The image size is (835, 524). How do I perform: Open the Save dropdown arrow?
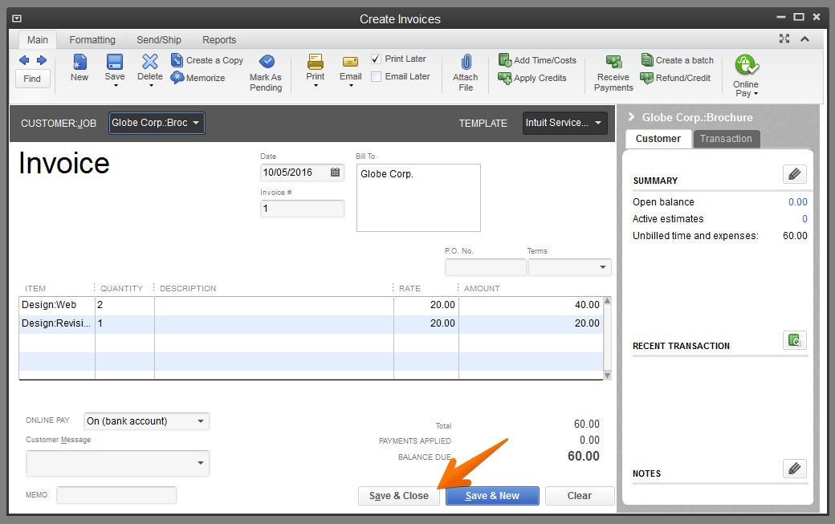coord(116,86)
